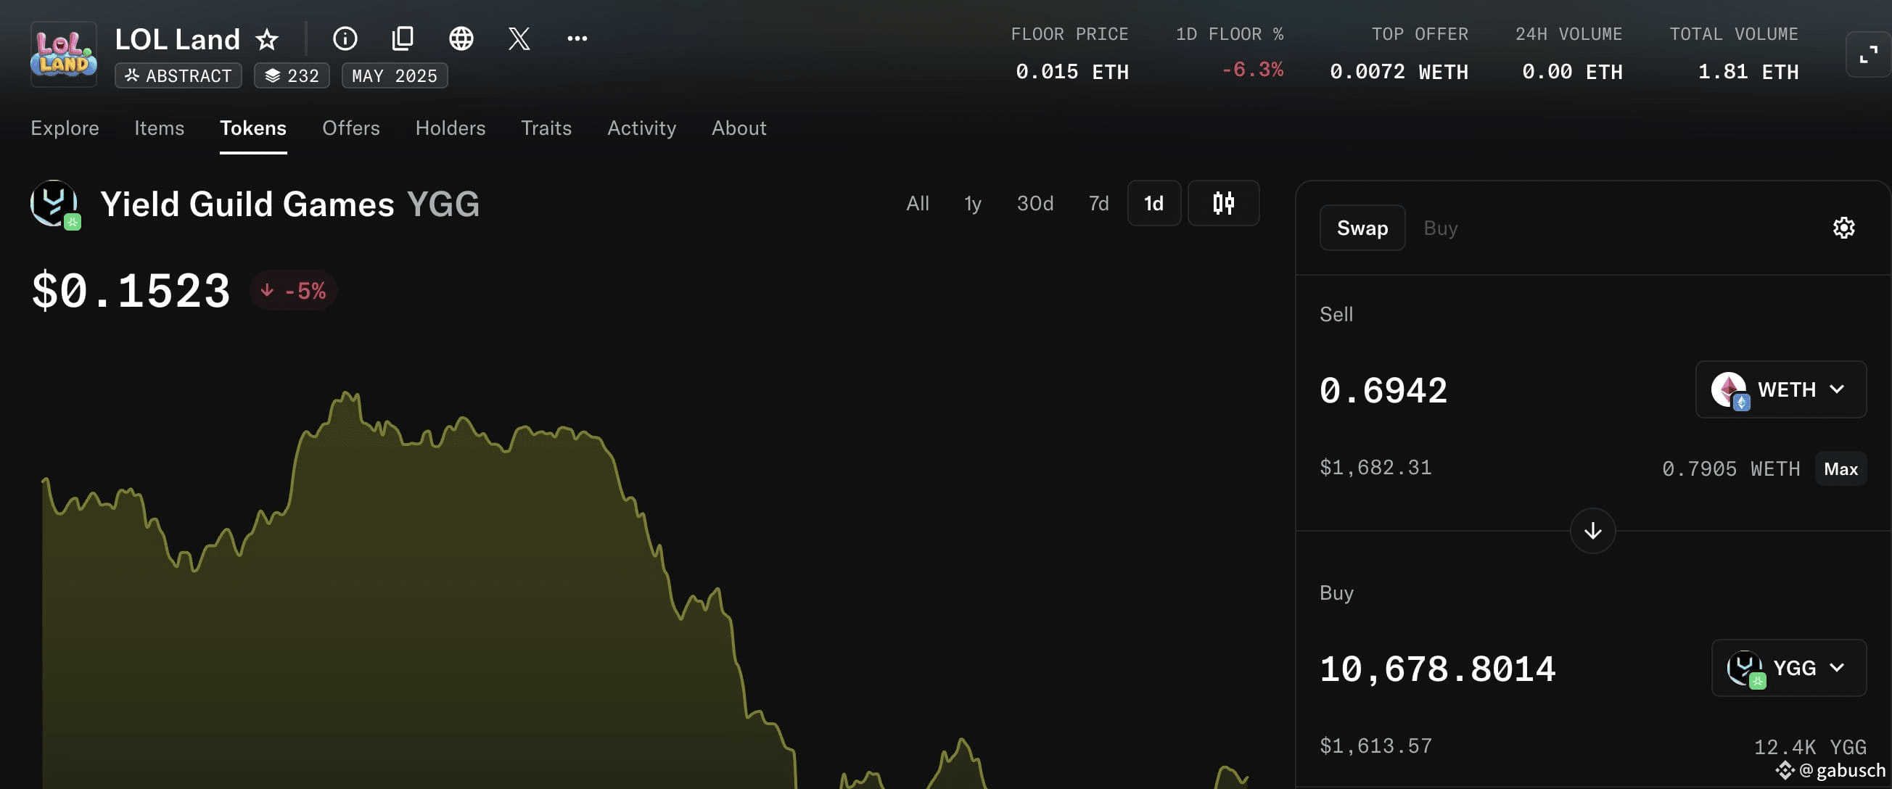
Task: Click the 0.7905 WETH balance text
Action: pos(1731,469)
